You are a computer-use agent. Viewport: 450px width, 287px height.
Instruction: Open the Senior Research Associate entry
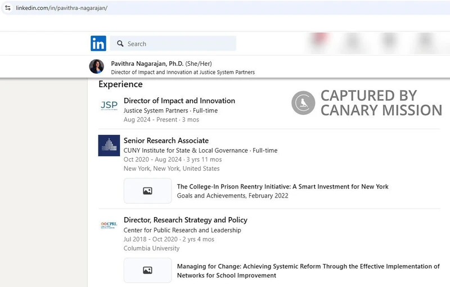pos(166,141)
